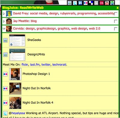
Task: Select the Photoshop Design 1 title
Action: (x=36, y=74)
